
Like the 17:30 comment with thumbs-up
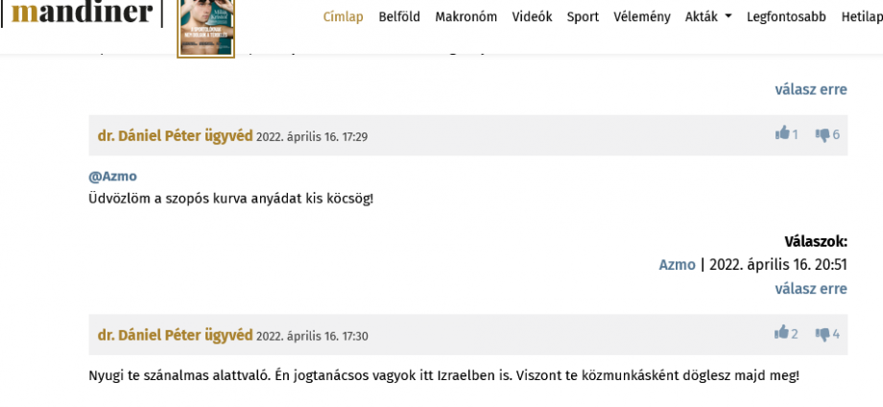(781, 333)
